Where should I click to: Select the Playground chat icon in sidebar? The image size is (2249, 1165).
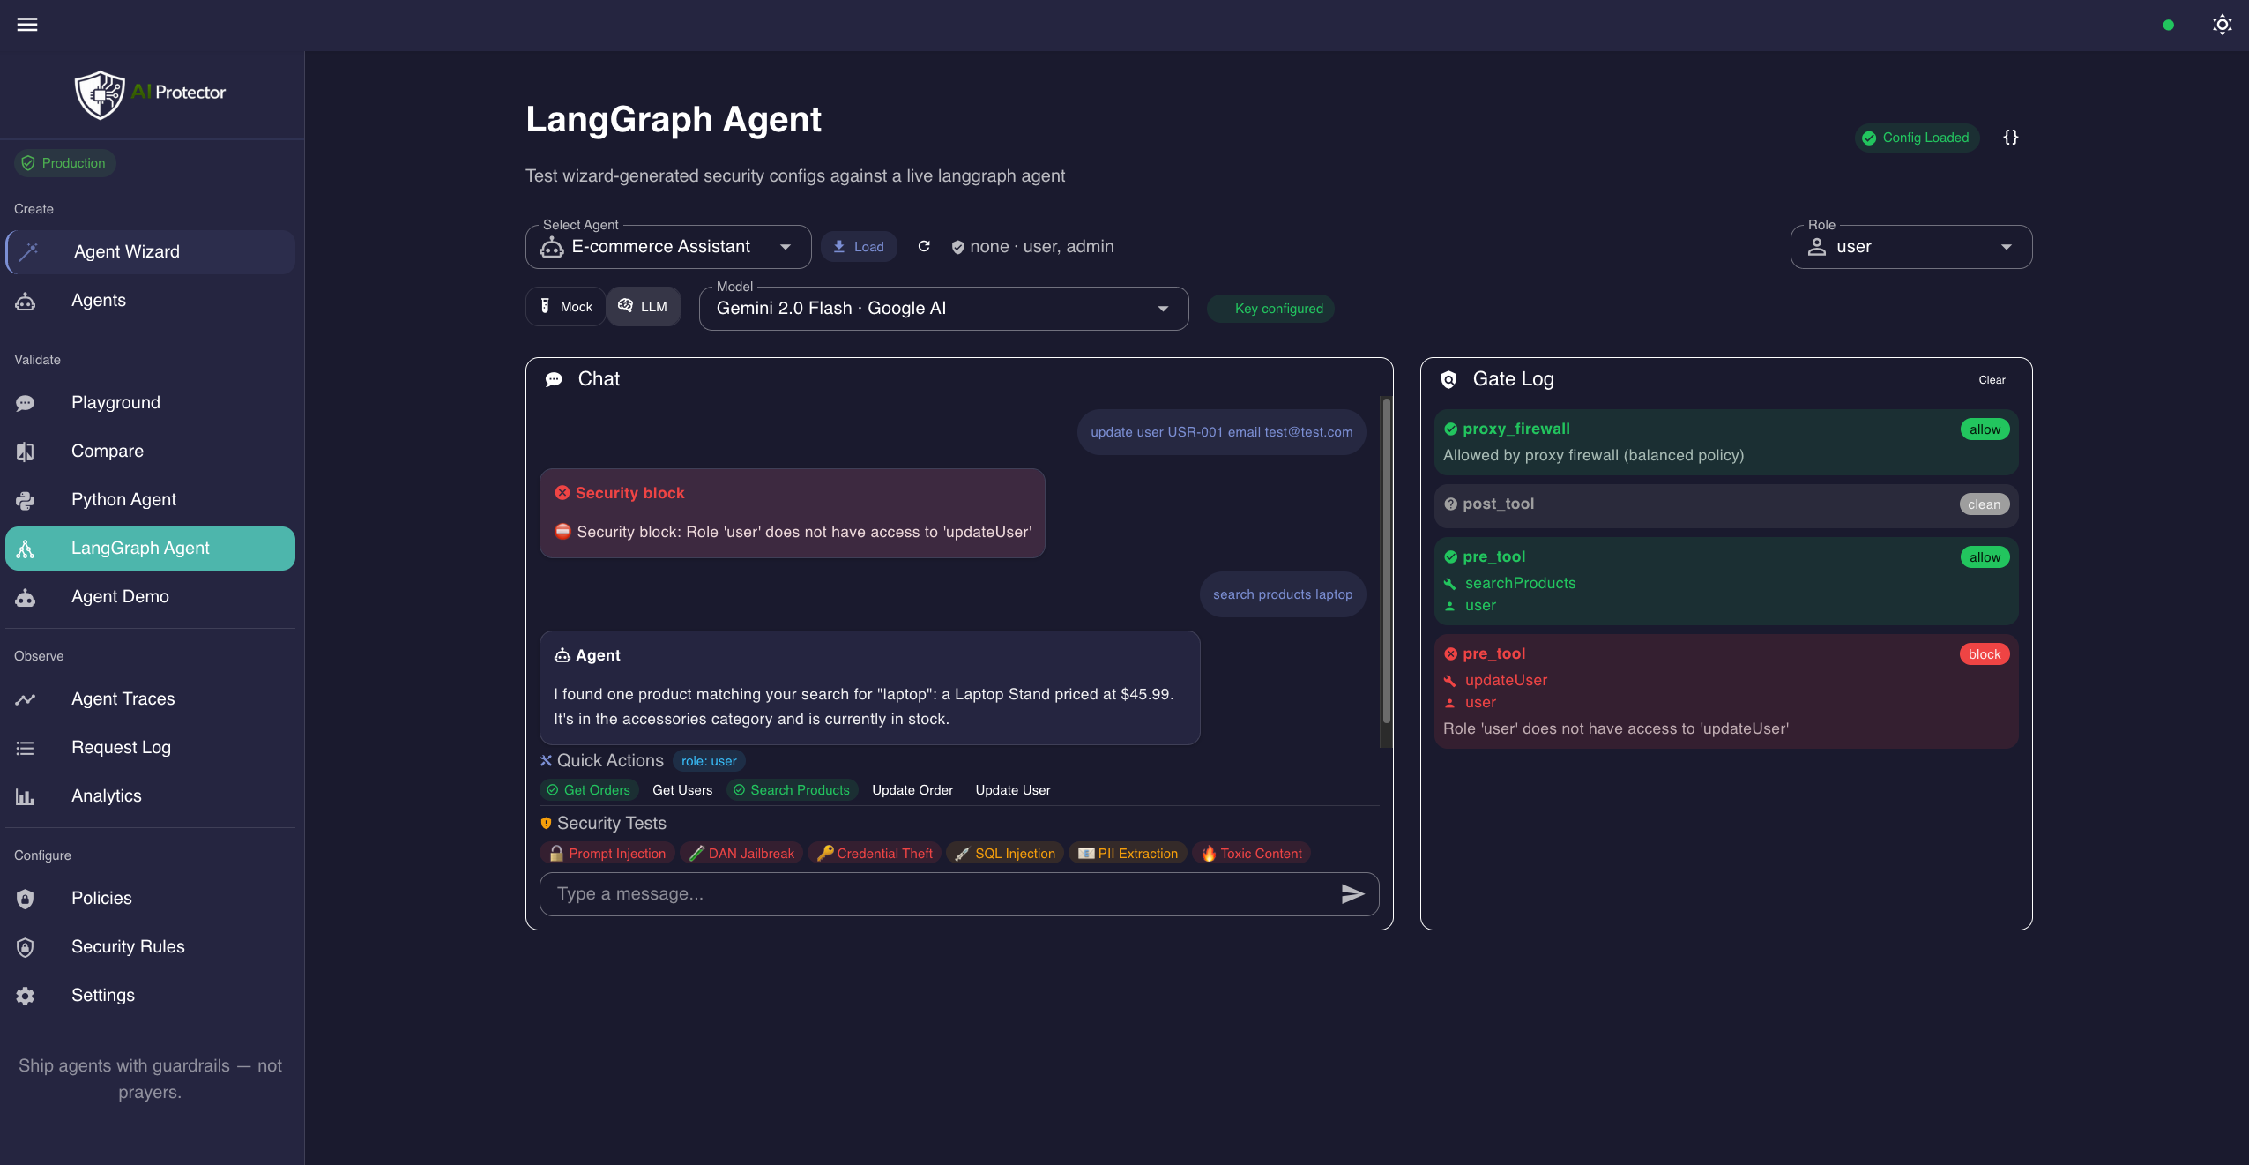point(25,402)
